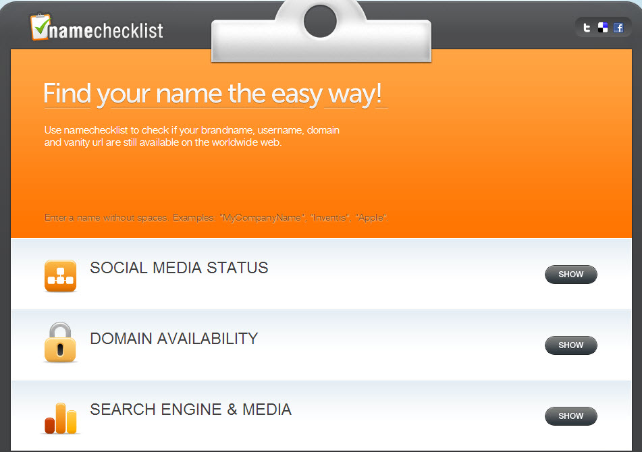Image resolution: width=642 pixels, height=452 pixels.
Task: Click the bar chart icon for Search Engine
Action: tap(61, 418)
